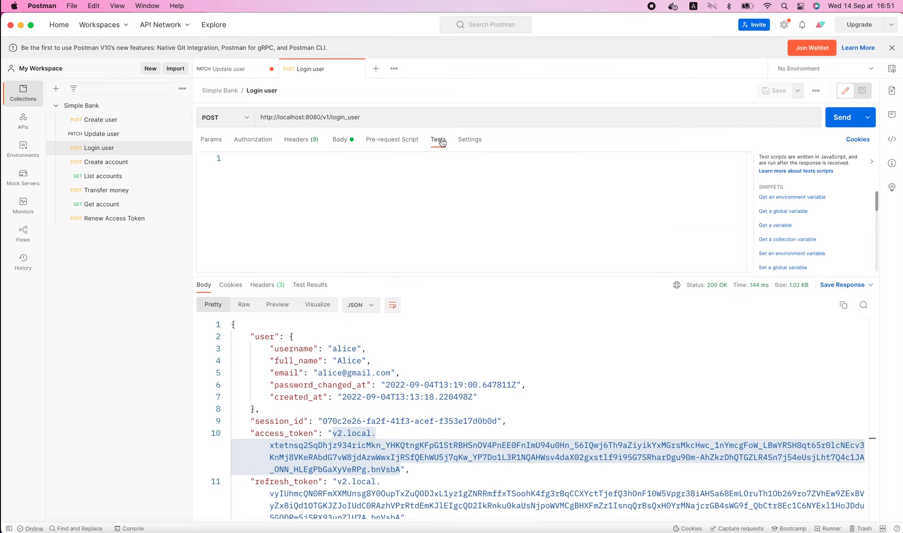
Task: Click the network globe icon near status
Action: 676,285
